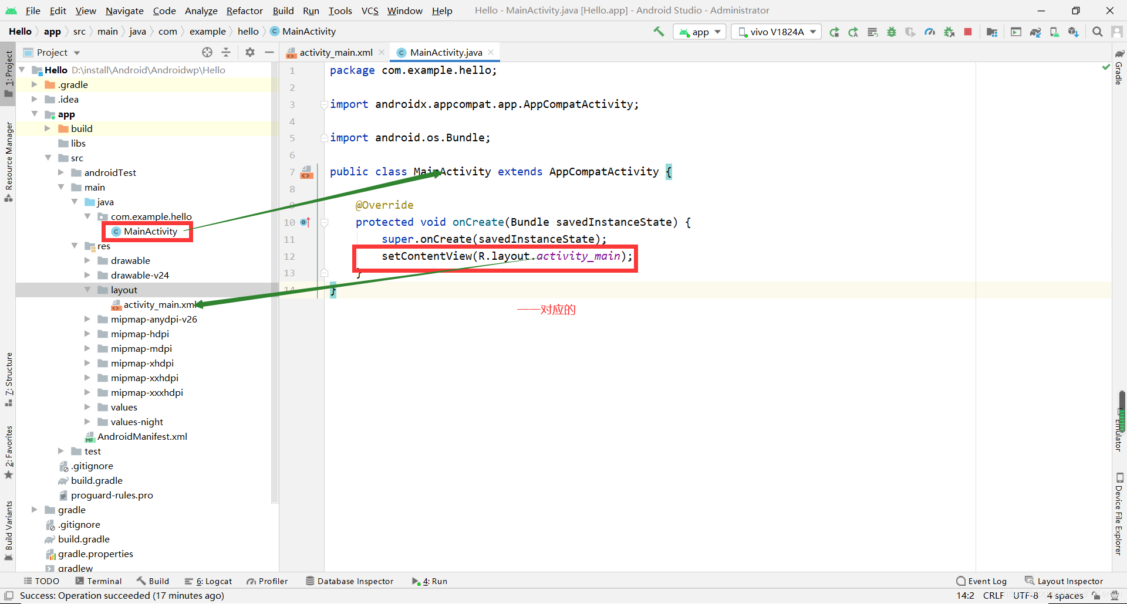Click Run with Coverage icon
Viewport: 1127px width, 604px height.
pos(910,32)
